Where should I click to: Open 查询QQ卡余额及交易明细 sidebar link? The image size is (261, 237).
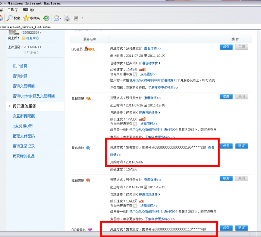[x=34, y=96]
